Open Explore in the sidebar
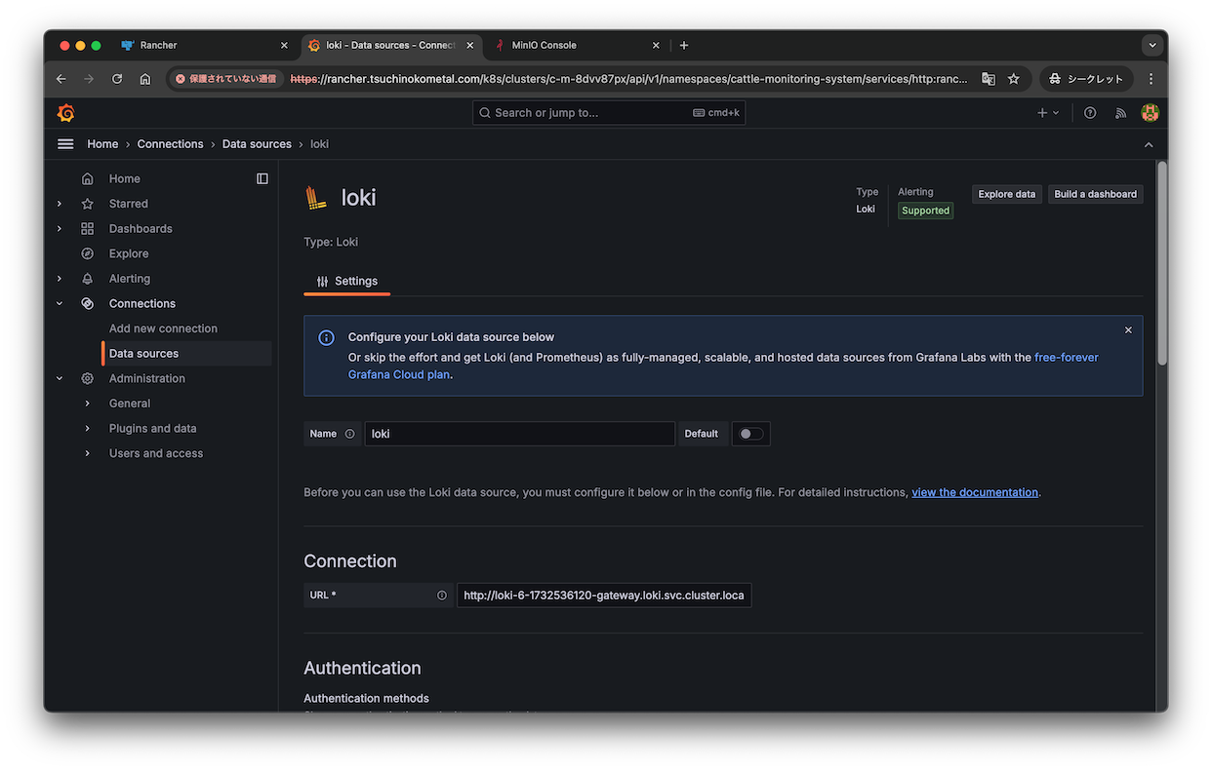 (129, 253)
